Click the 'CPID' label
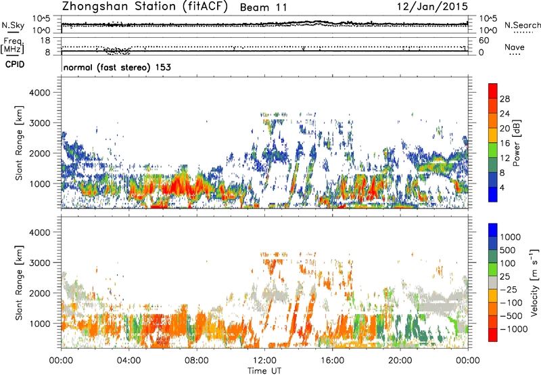Viewport: 541px width, 375px height. [x=15, y=64]
